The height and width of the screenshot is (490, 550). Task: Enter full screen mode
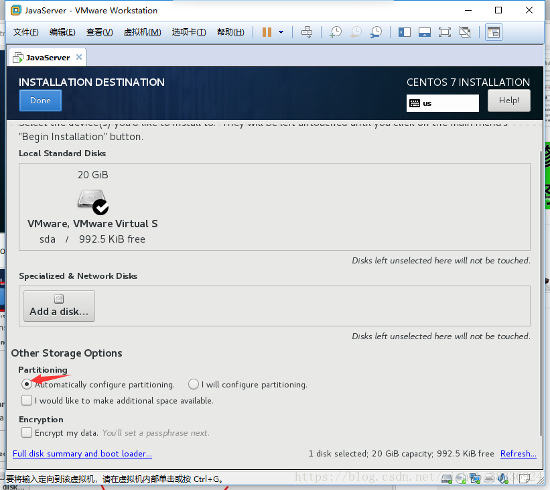(445, 33)
